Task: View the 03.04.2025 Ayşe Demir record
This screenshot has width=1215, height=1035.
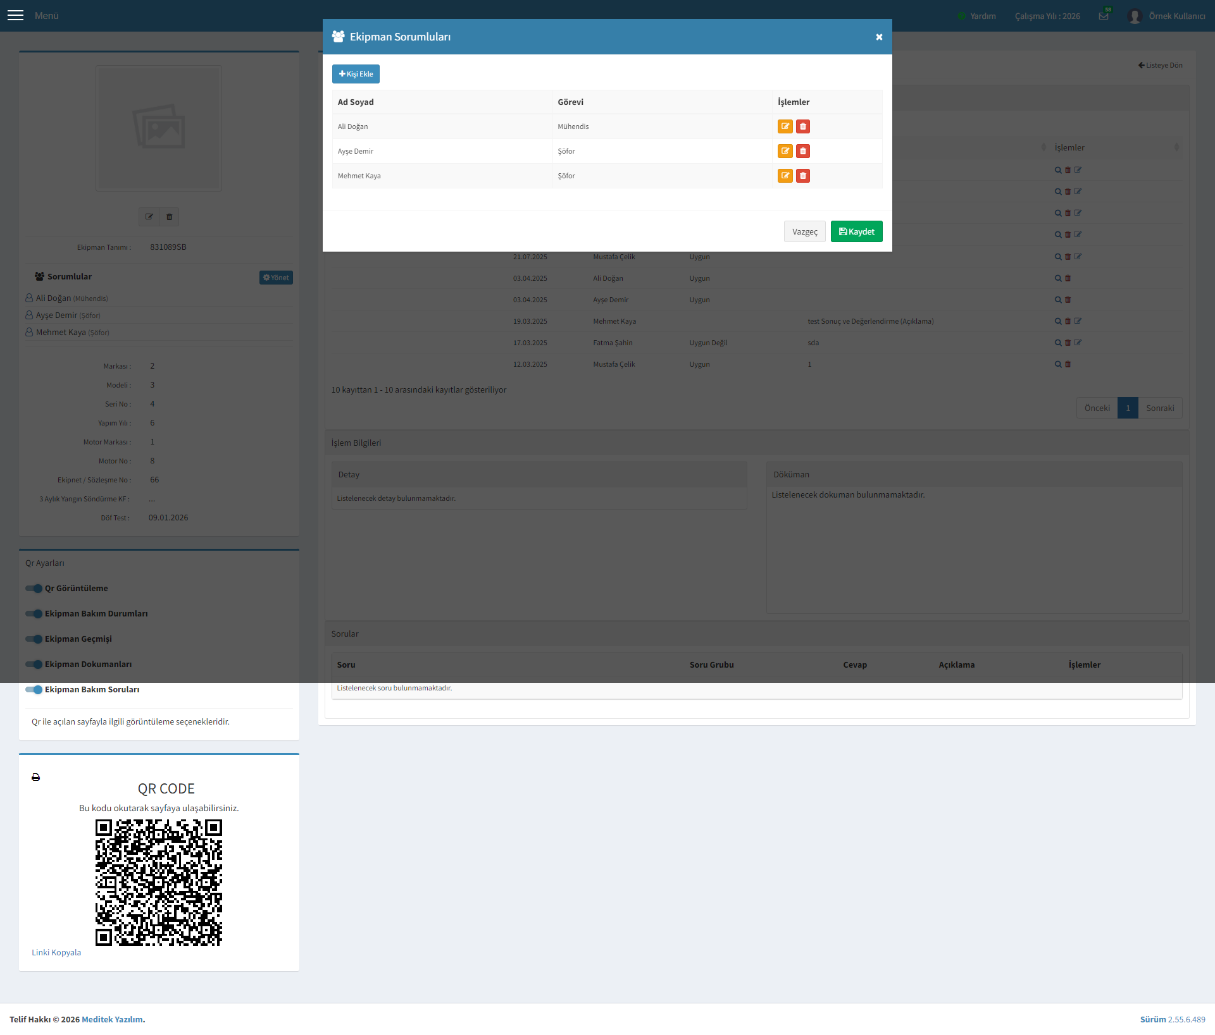Action: click(x=1058, y=300)
